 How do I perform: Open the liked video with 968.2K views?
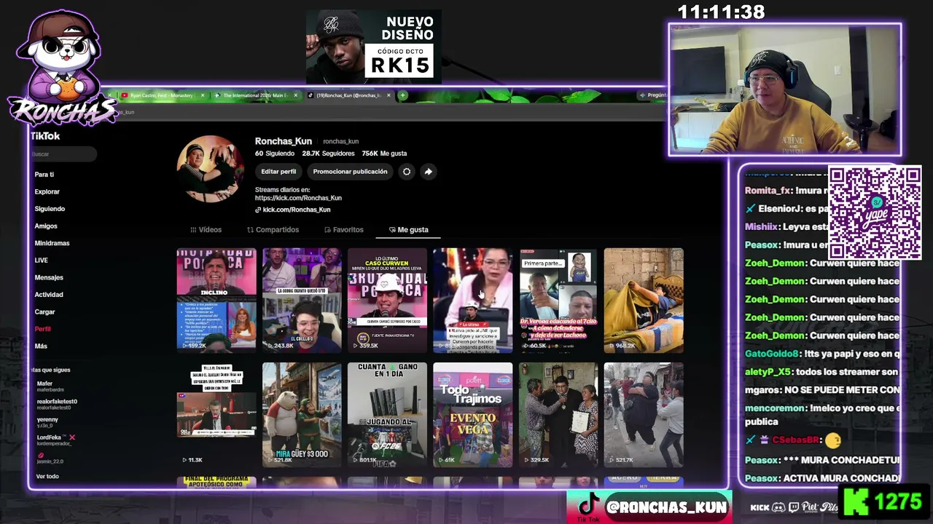point(644,301)
